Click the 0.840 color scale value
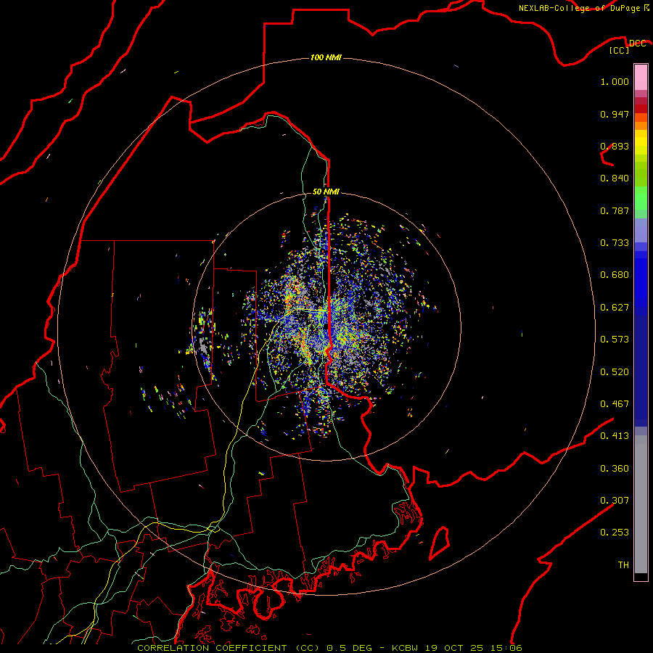 [x=615, y=178]
